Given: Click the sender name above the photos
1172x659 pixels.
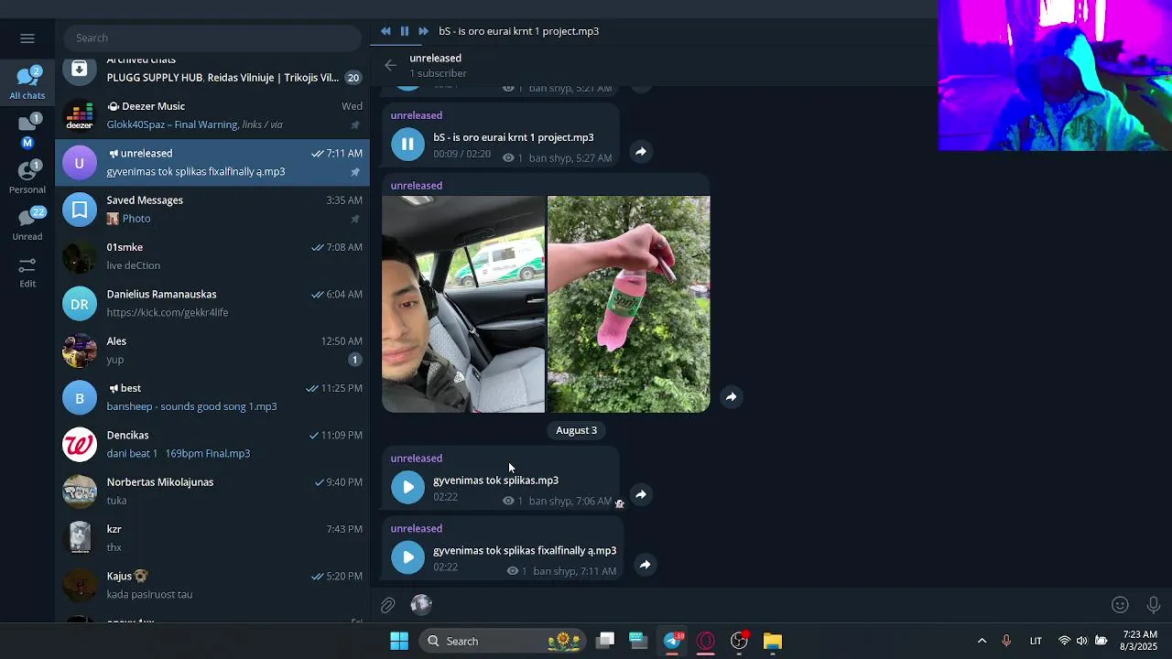Looking at the screenshot, I should coord(417,186).
